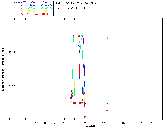Click the blue asterisk marker near 12 GMT
Screen dimensions: 167x133
coord(84,65)
